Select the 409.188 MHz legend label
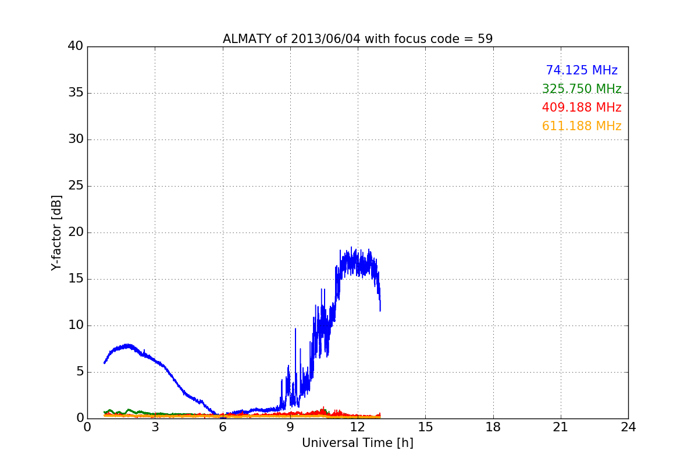The height and width of the screenshot is (465, 698). coord(582,108)
